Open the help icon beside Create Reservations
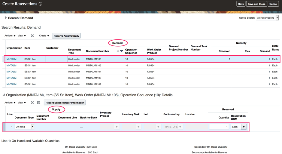Image resolution: width=282 pixels, height=154 pixels. [x=40, y=4]
